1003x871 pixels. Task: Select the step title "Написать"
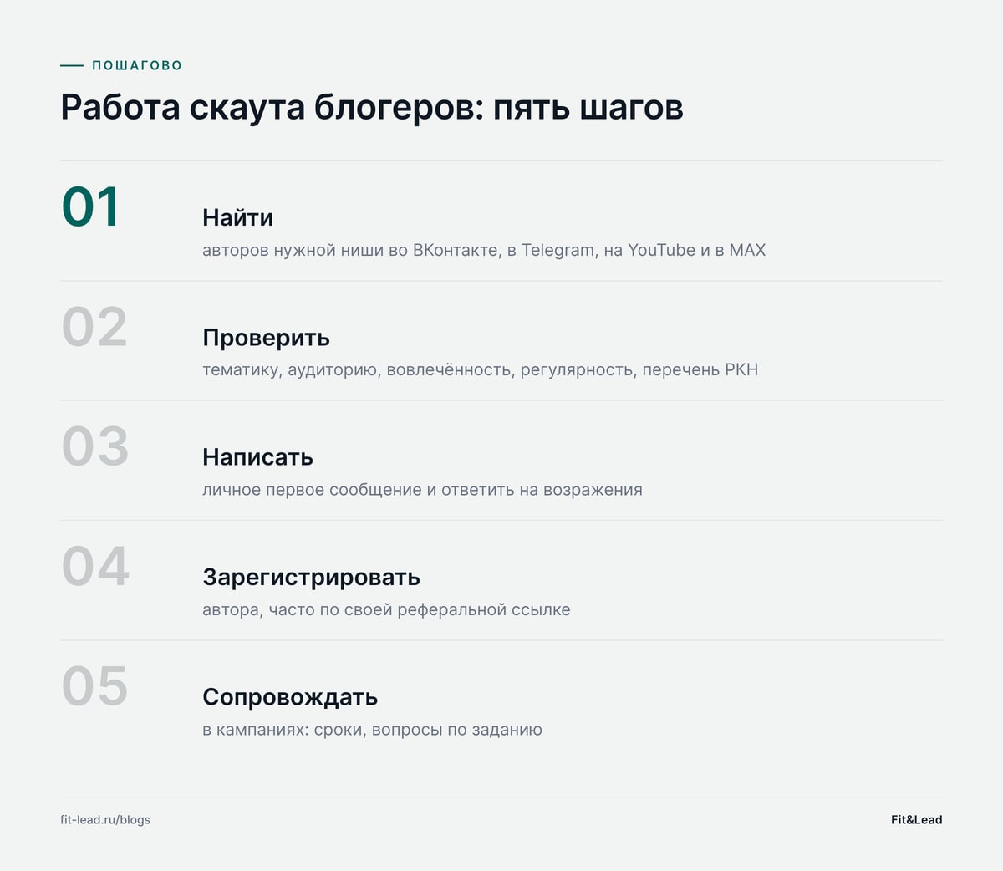pos(257,457)
